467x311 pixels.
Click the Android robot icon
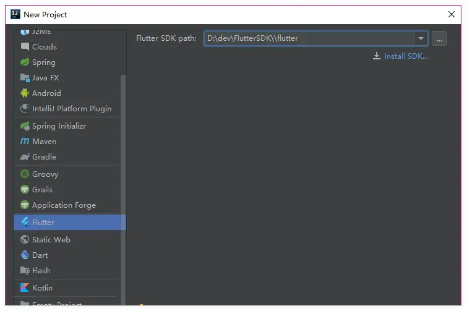[25, 93]
